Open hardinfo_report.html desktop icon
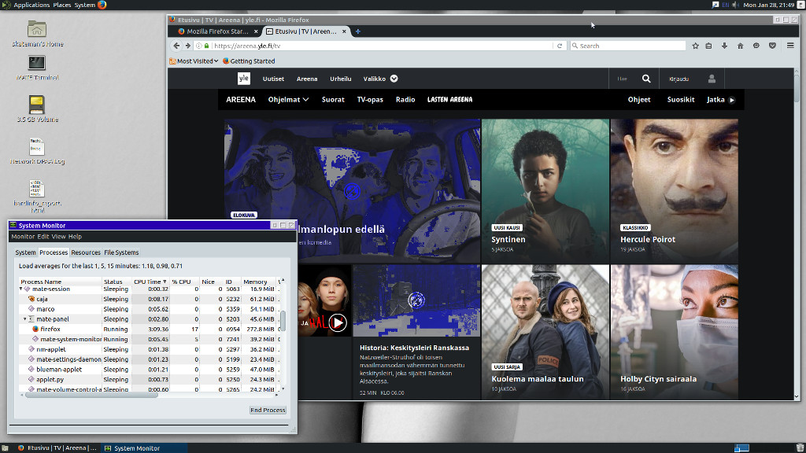806x453 pixels. 36,189
